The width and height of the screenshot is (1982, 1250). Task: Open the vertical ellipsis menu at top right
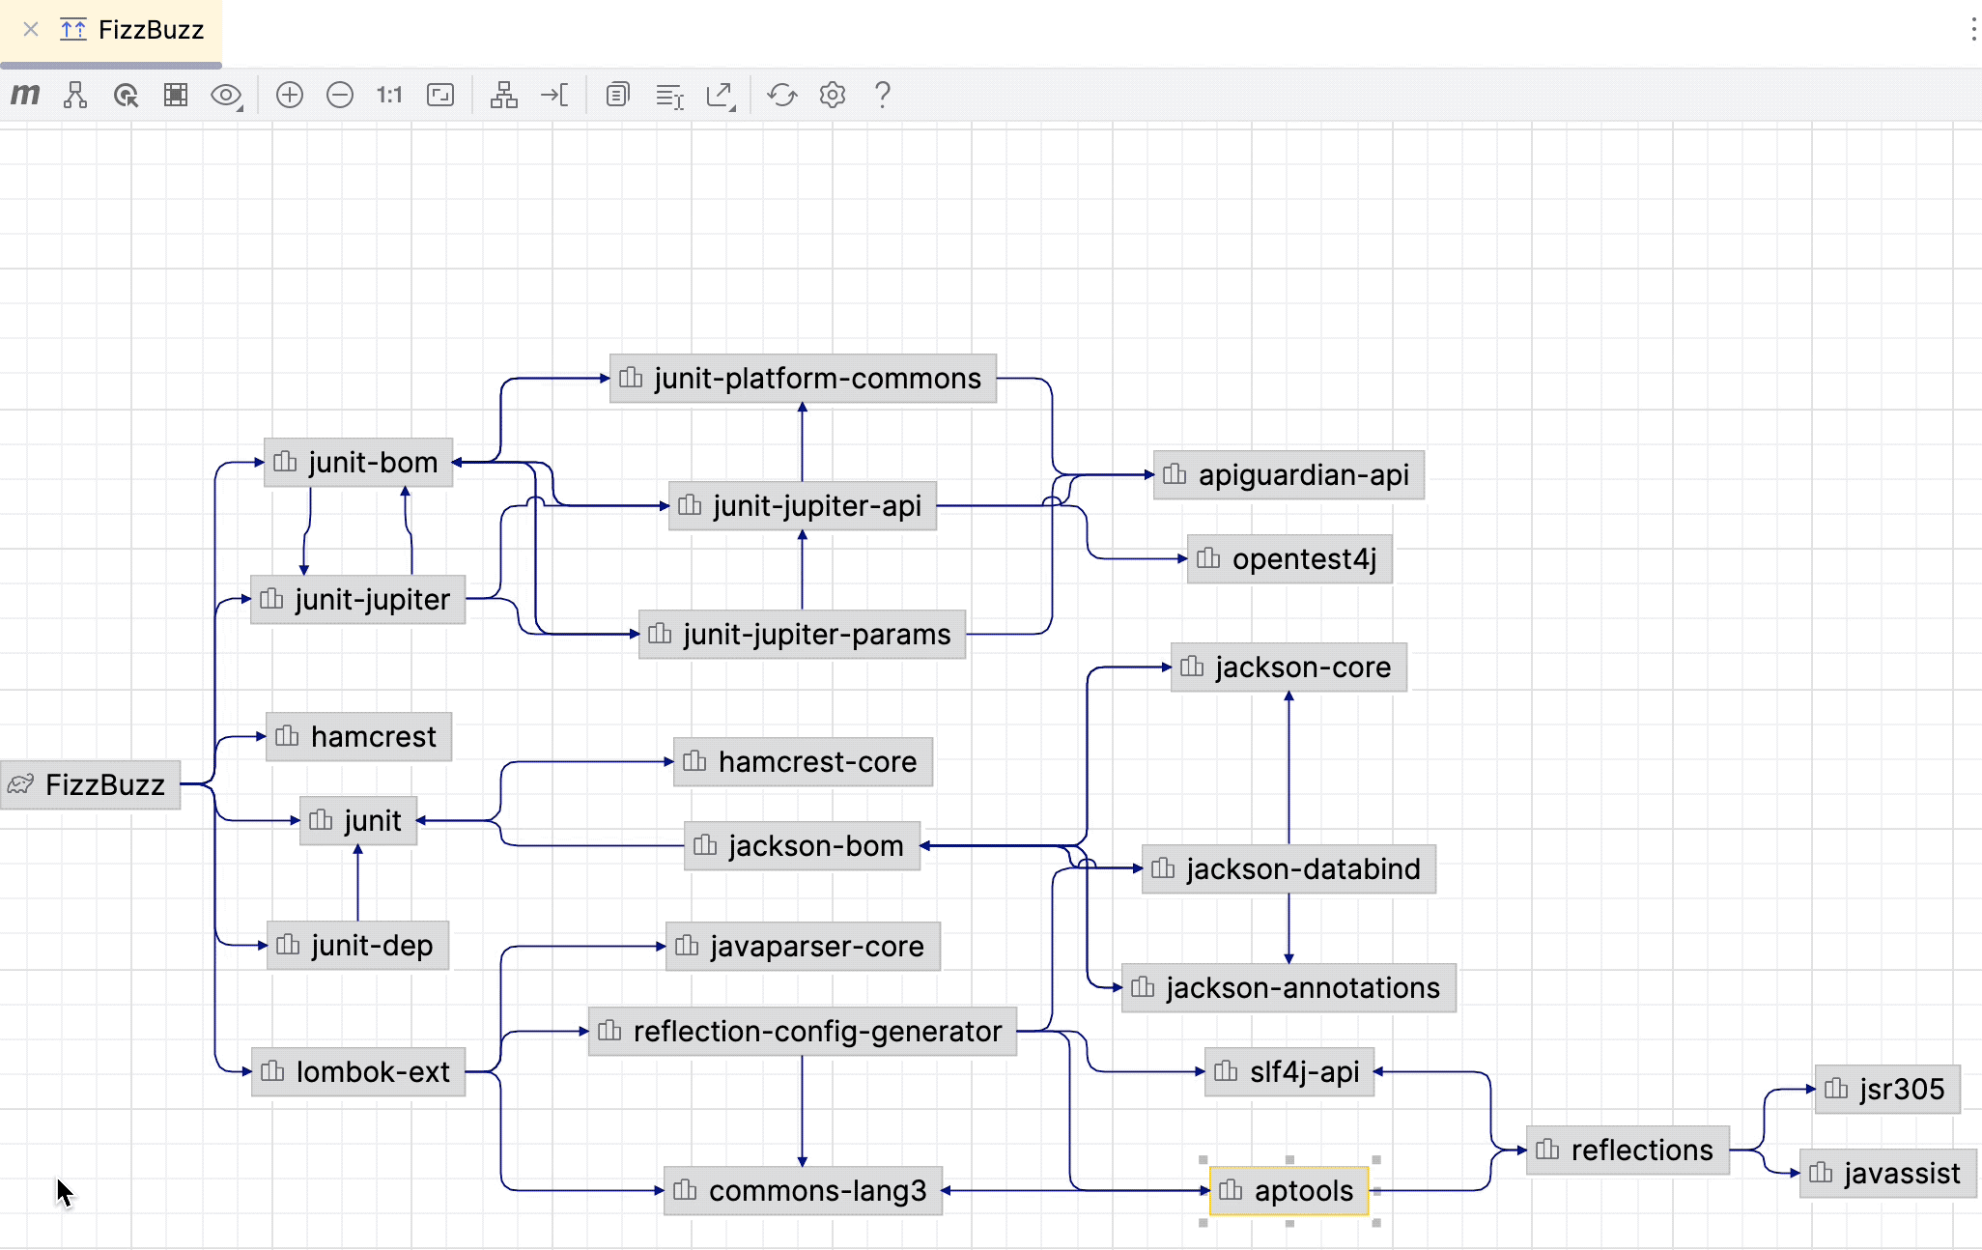click(1973, 30)
